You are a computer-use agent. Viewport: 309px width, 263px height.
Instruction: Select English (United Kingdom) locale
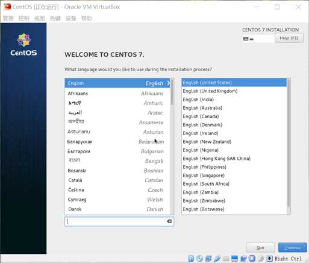[234, 91]
